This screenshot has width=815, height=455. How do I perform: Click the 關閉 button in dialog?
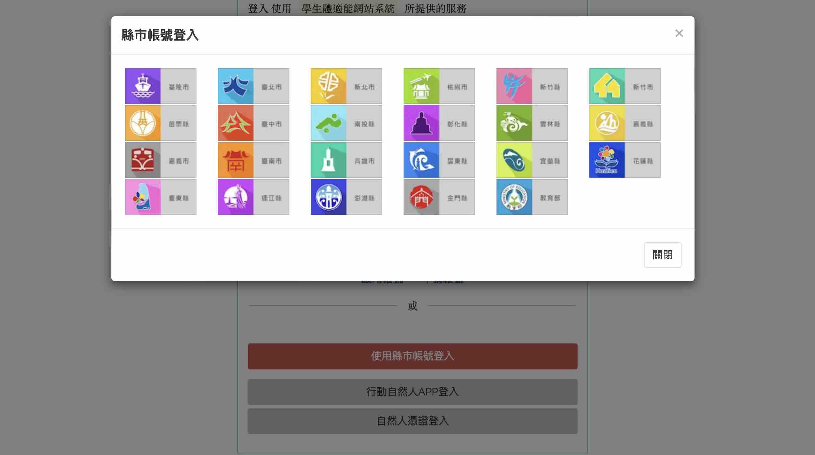click(x=662, y=255)
